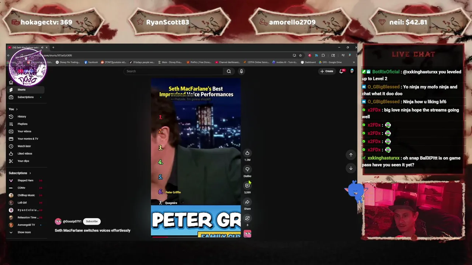Open the @Gossip0791 channel avatar

(x=58, y=222)
